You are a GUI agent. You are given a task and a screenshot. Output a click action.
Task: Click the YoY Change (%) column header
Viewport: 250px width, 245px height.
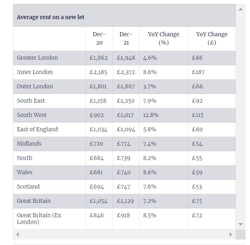[164, 39]
